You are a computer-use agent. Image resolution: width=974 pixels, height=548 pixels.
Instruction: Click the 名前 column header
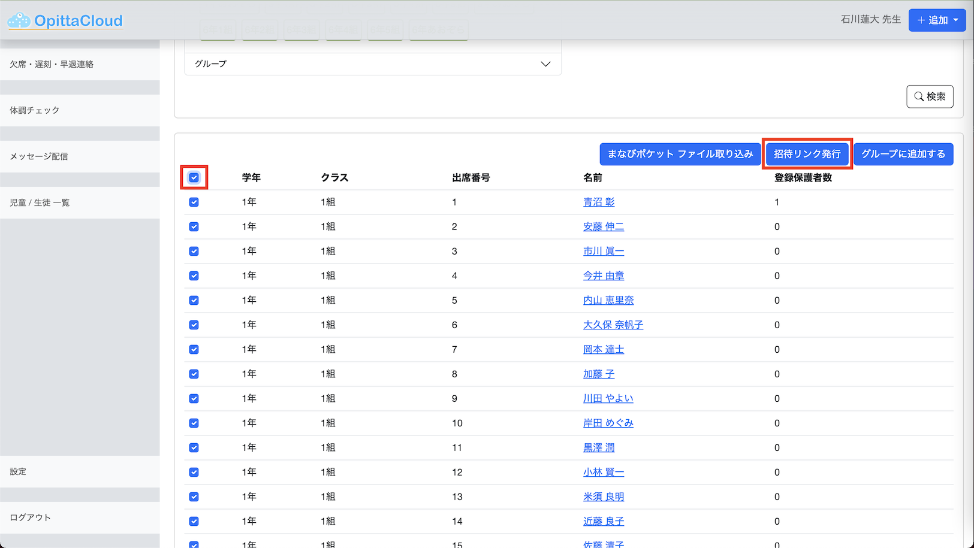pyautogui.click(x=593, y=177)
